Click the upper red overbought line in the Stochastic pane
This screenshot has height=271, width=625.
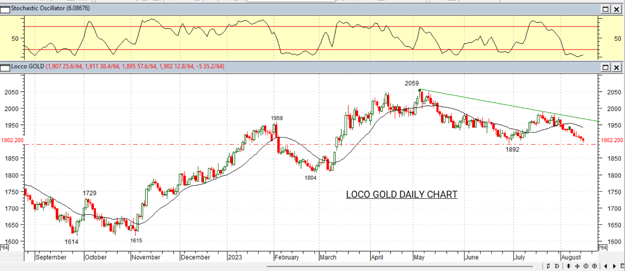pyautogui.click(x=311, y=26)
